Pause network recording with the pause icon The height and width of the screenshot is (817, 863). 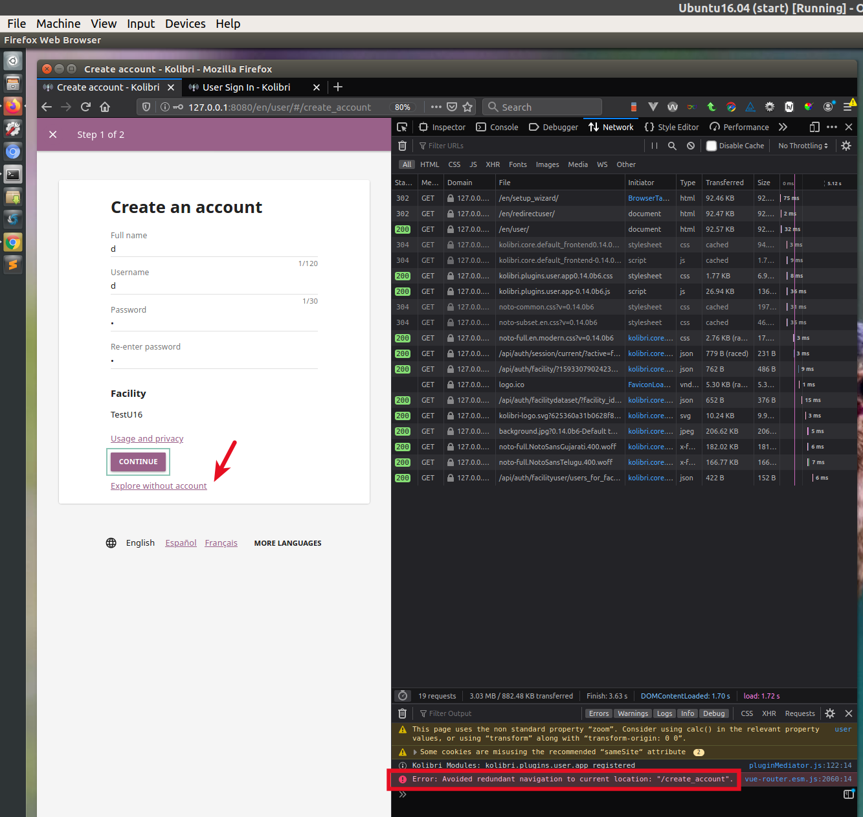[654, 146]
